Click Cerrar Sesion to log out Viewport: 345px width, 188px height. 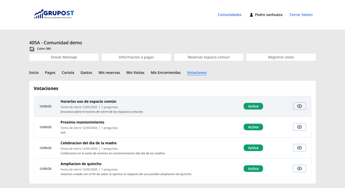click(301, 15)
